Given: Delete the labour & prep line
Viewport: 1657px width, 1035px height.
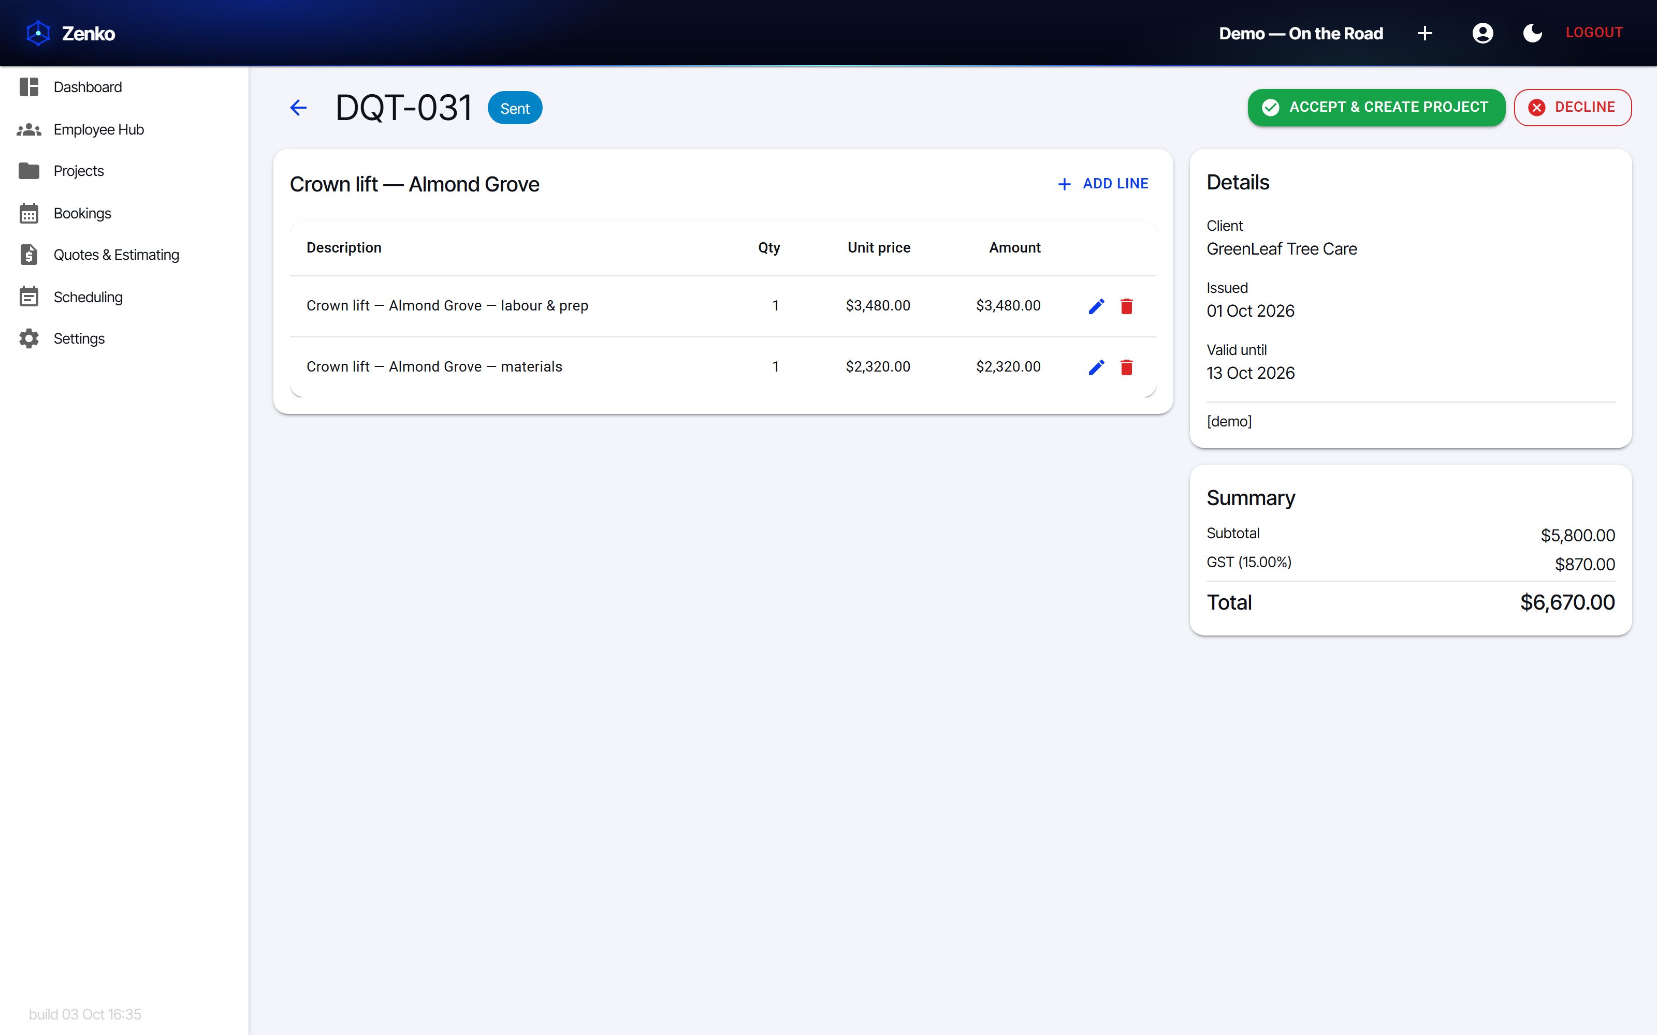Looking at the screenshot, I should (x=1126, y=306).
